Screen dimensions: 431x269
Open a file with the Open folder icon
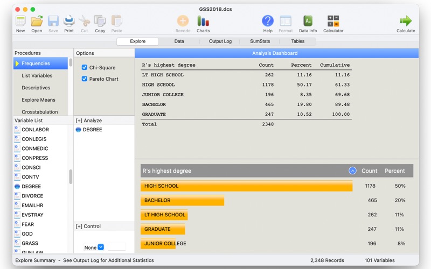pos(37,21)
